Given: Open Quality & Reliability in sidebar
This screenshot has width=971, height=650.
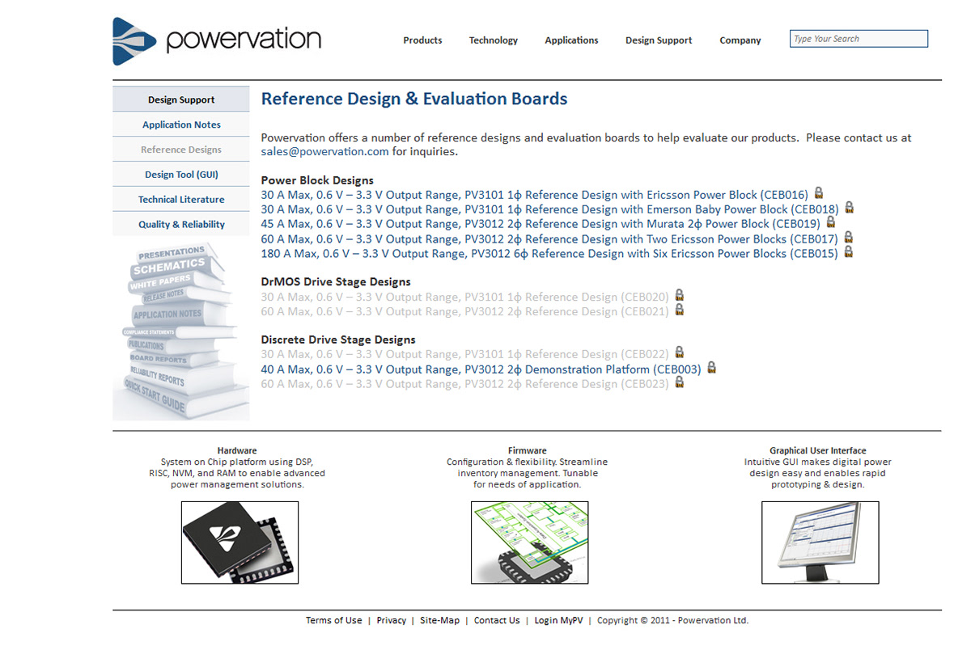Looking at the screenshot, I should [x=181, y=225].
